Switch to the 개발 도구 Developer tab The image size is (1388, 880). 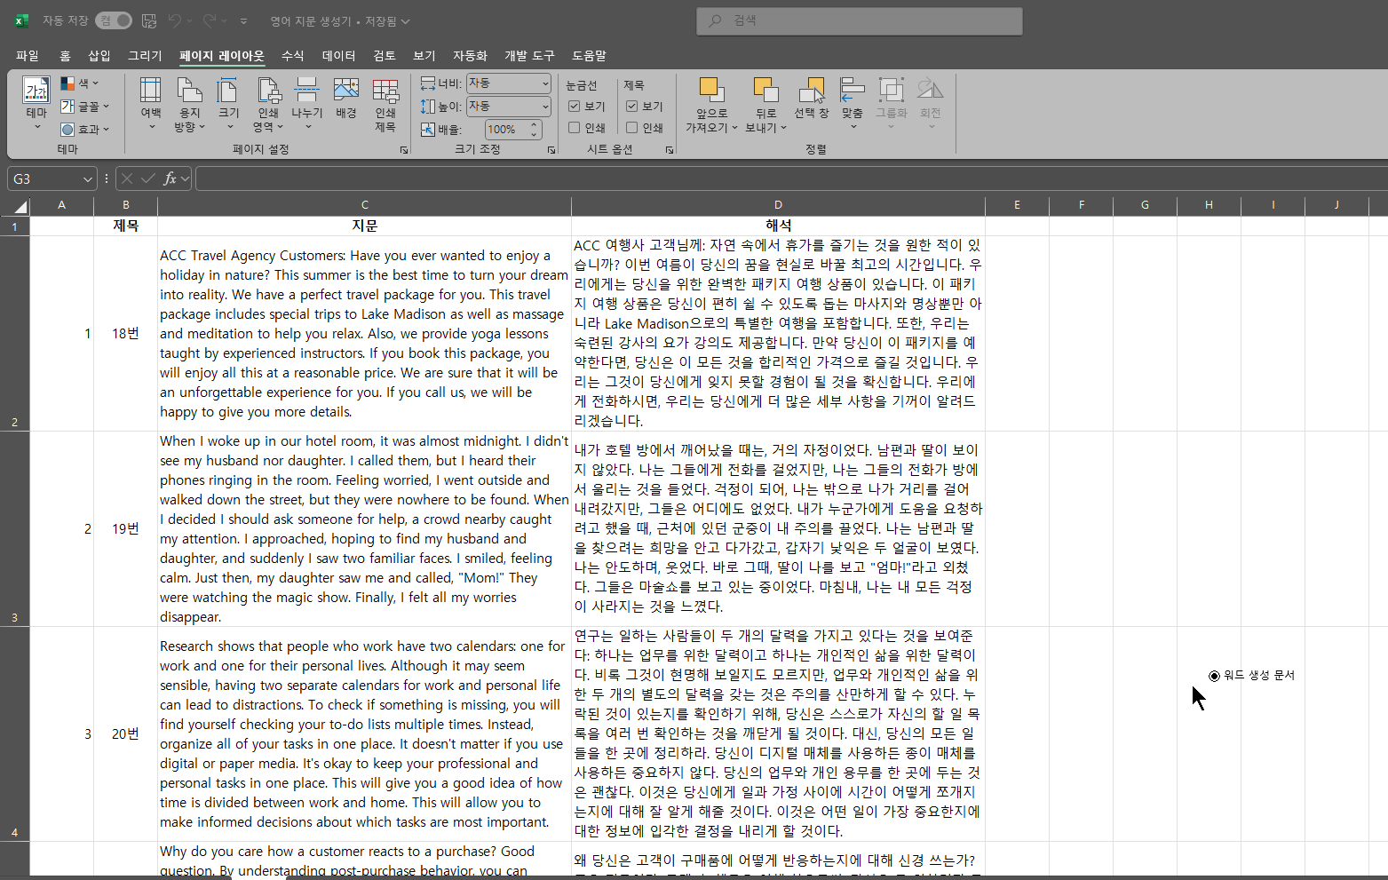pyautogui.click(x=530, y=56)
